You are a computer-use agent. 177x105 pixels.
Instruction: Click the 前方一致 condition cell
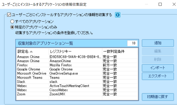click(x=120, y=65)
